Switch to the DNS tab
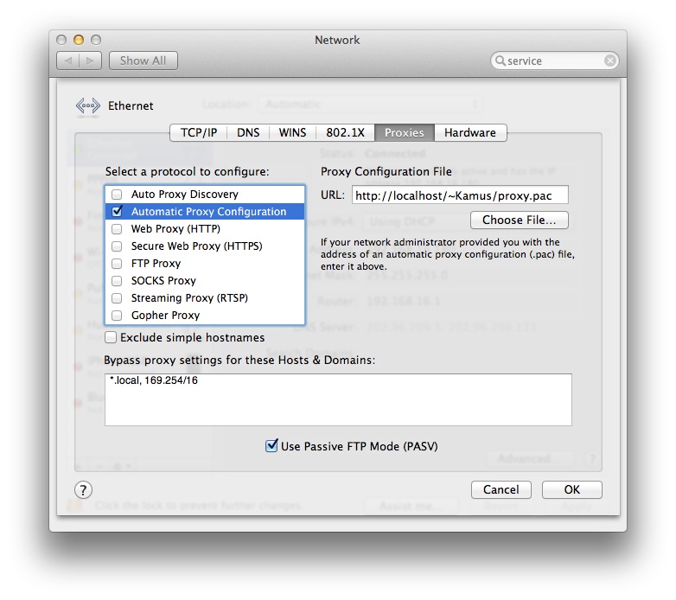Screen dimensions: 676x600 pos(248,133)
